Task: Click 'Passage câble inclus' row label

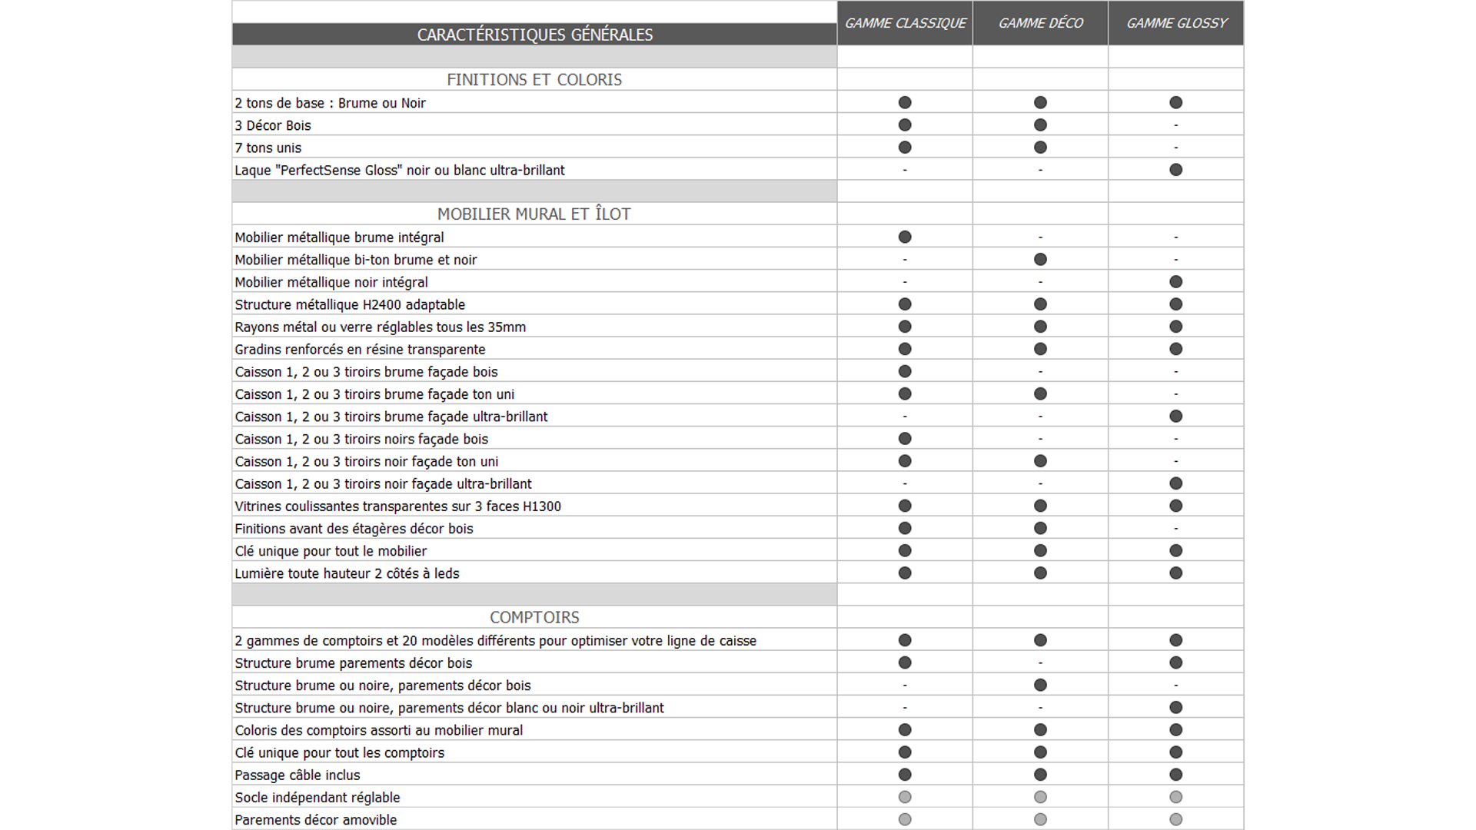Action: (298, 775)
